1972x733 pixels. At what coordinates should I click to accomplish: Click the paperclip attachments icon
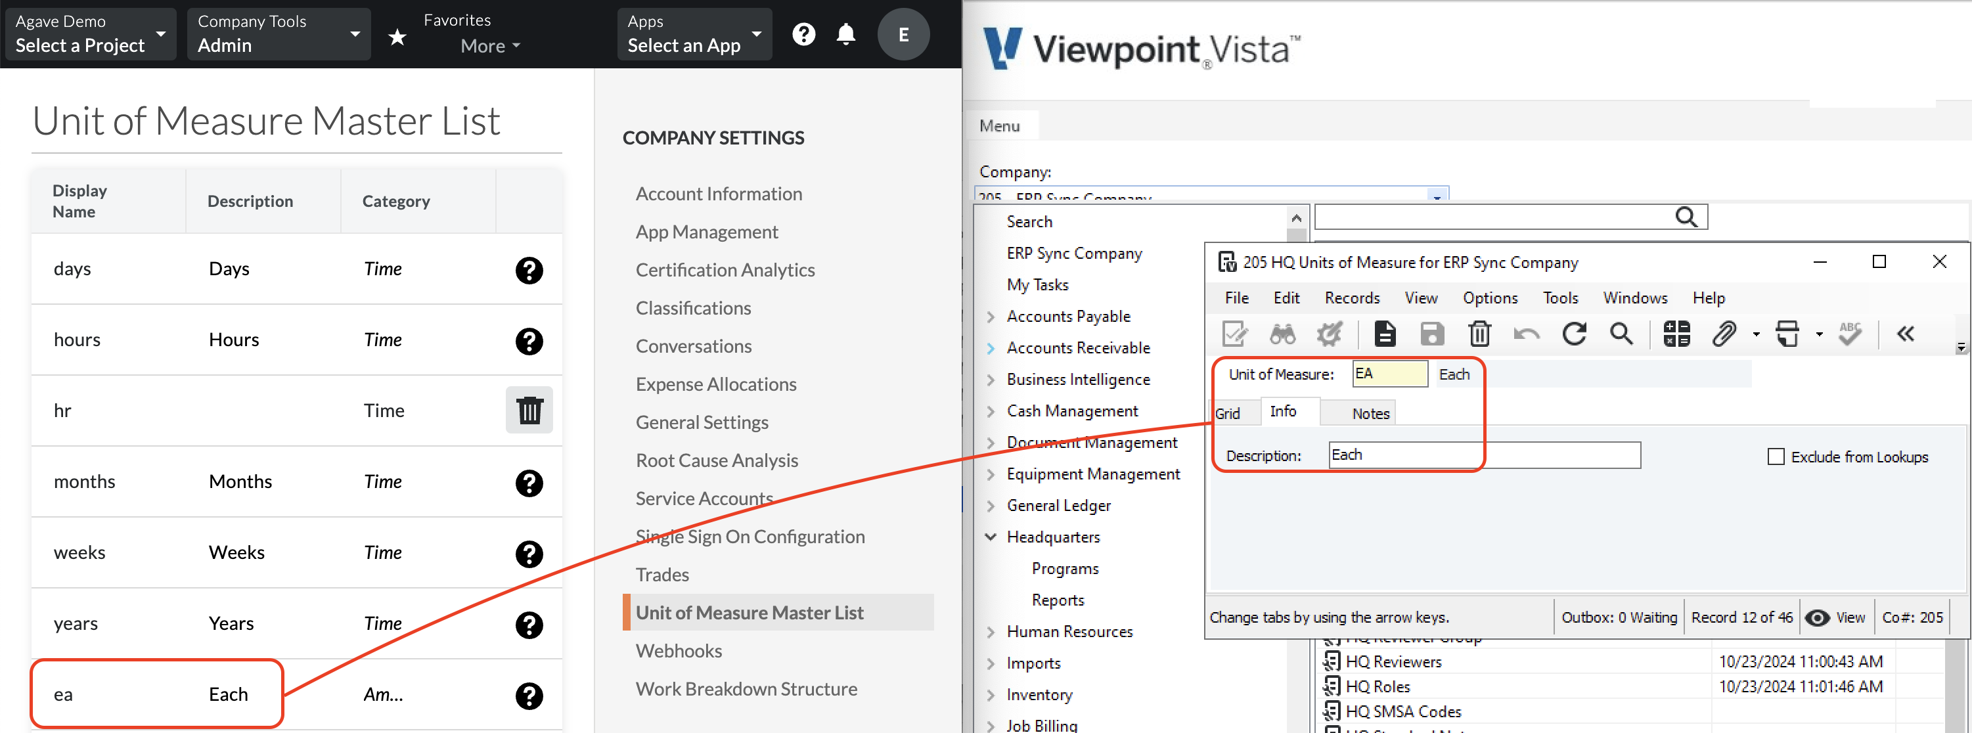coord(1724,334)
